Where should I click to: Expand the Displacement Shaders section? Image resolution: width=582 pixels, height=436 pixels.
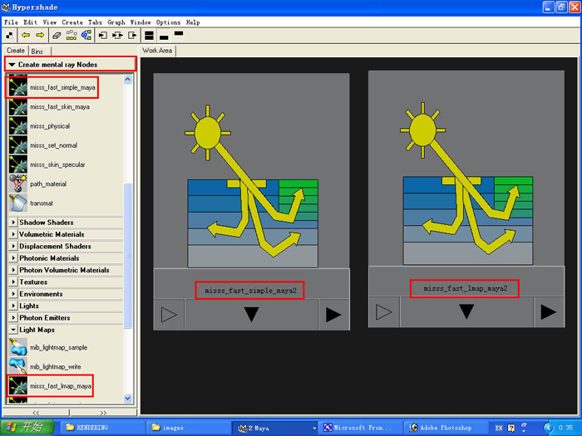coord(13,246)
